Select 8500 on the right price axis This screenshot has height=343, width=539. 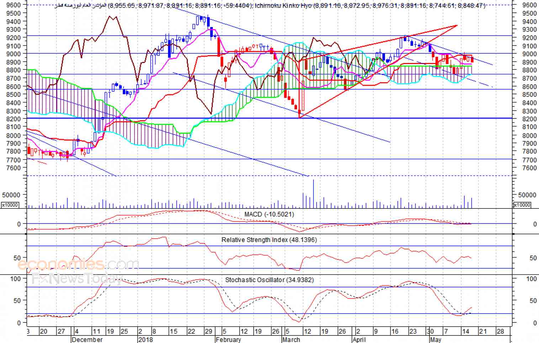point(530,95)
